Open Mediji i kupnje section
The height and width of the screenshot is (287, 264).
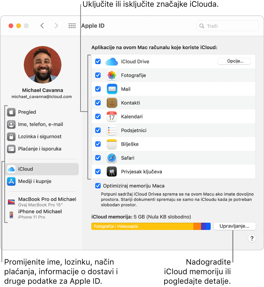pyautogui.click(x=42, y=181)
